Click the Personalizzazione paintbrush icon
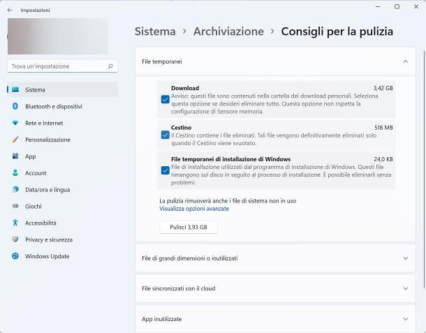Viewport: 426px width, 333px height. click(x=15, y=140)
